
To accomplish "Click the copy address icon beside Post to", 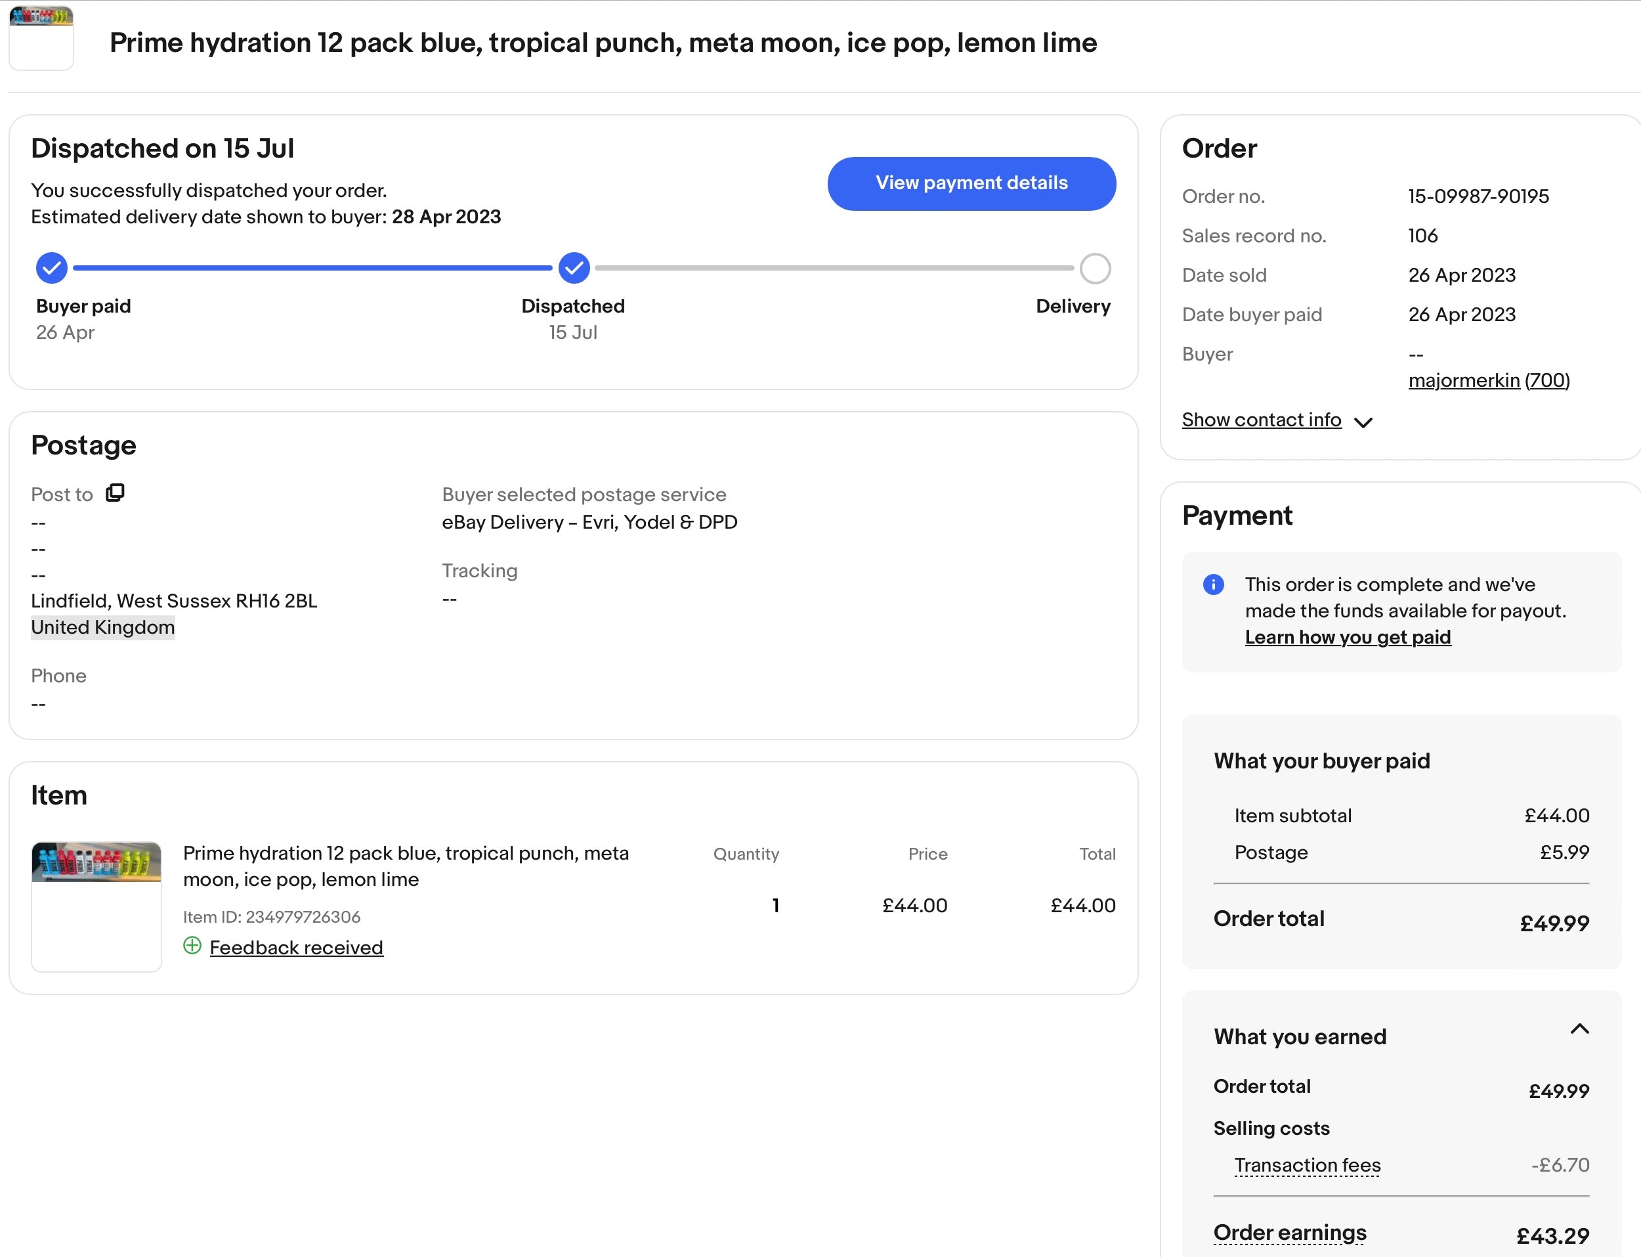I will coord(115,493).
